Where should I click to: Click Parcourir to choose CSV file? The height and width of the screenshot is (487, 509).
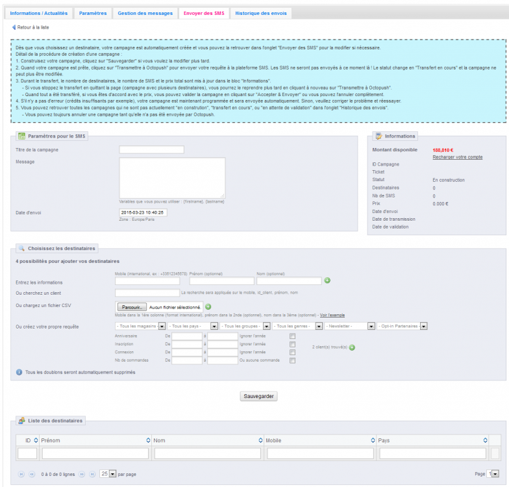point(132,307)
